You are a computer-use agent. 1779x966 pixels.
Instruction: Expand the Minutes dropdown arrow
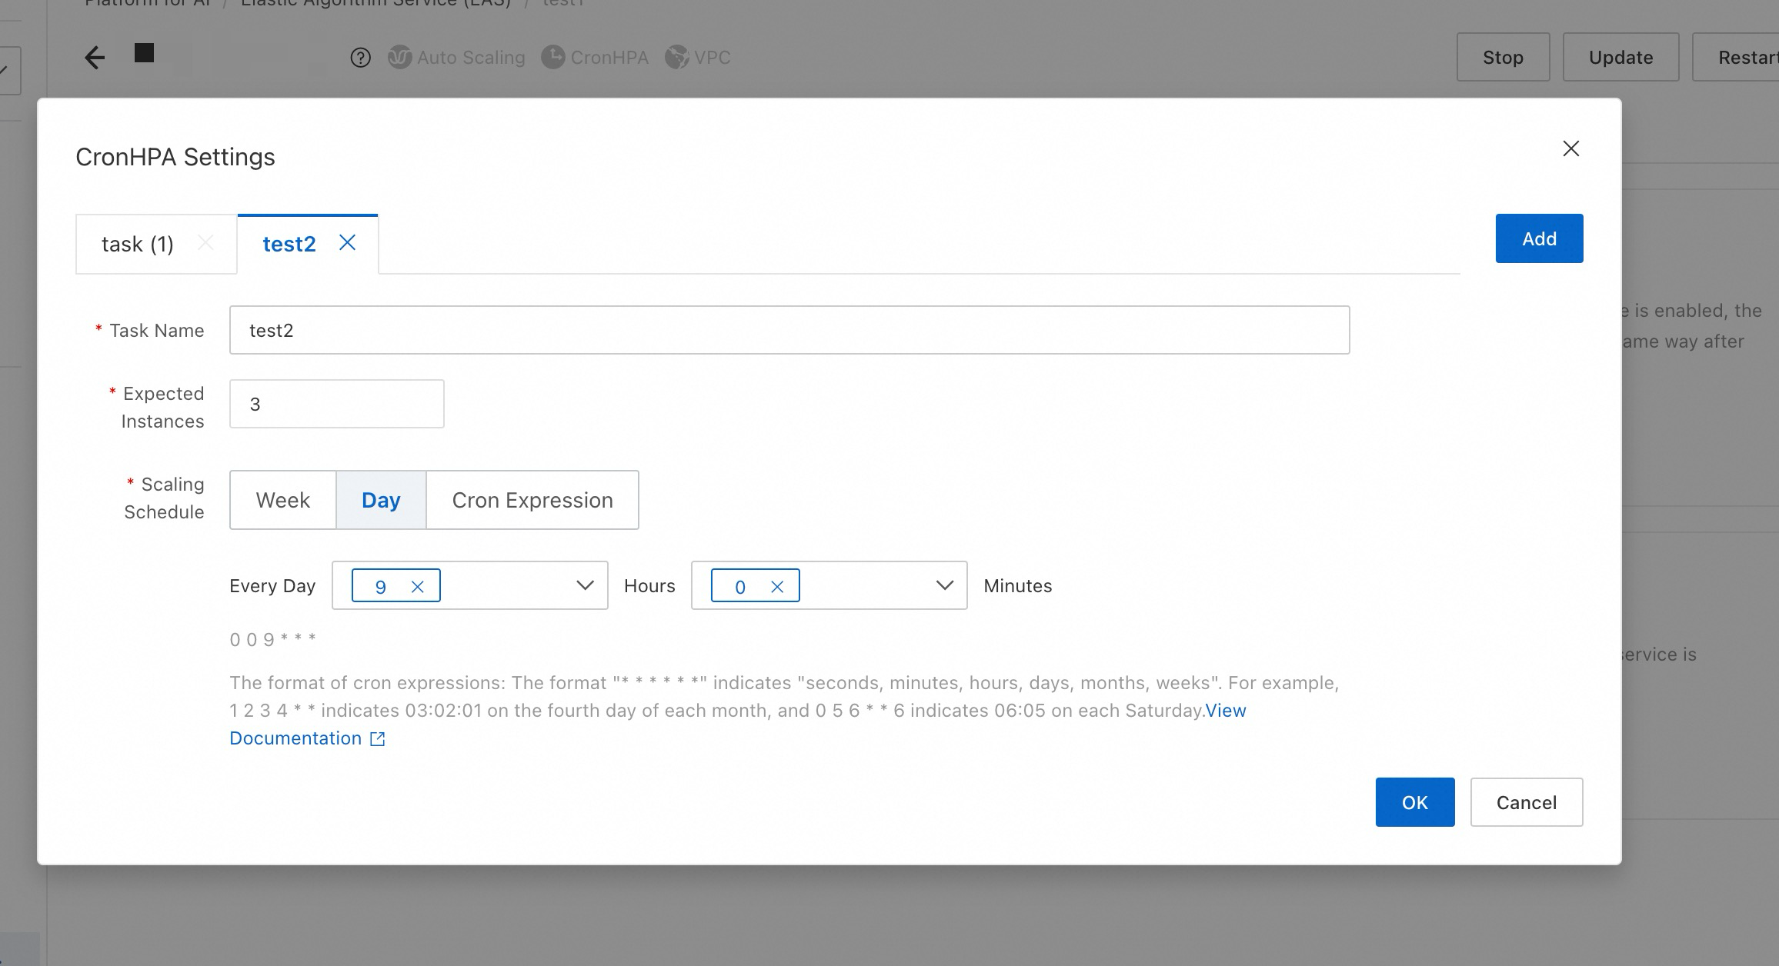[944, 586]
